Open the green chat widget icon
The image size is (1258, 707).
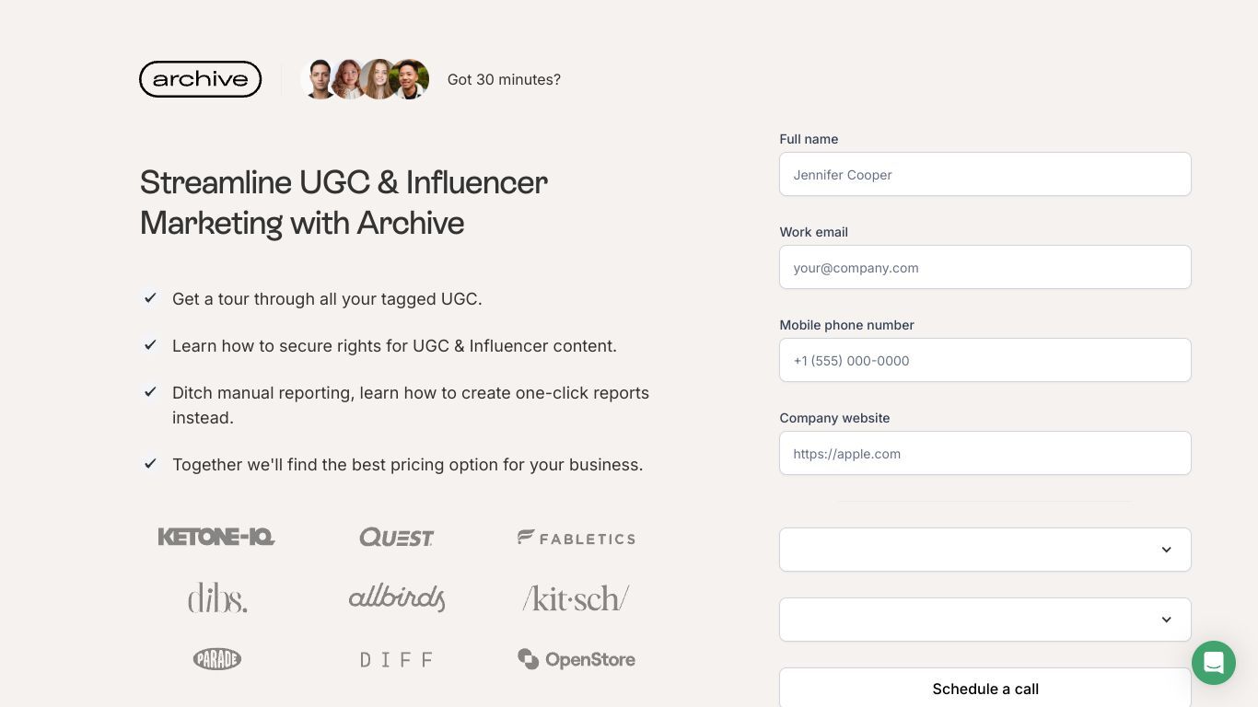pos(1213,663)
